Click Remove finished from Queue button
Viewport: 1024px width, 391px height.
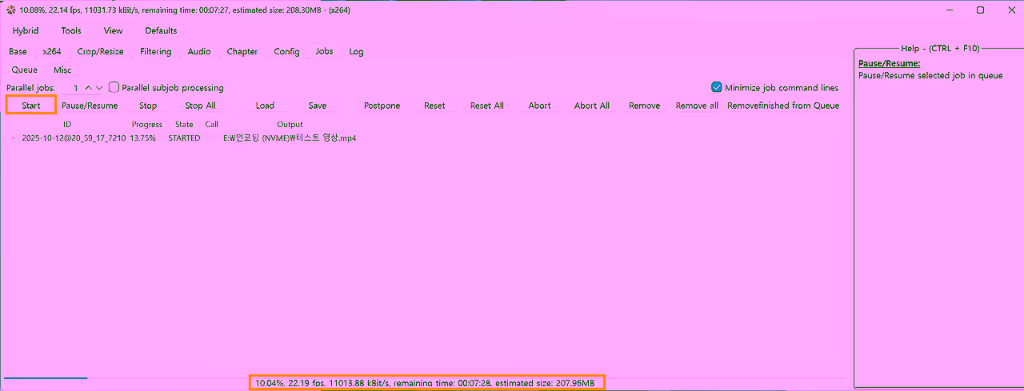point(783,105)
